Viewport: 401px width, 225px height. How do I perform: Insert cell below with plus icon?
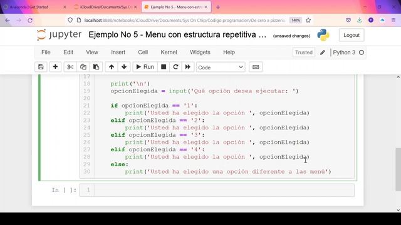coord(55,67)
